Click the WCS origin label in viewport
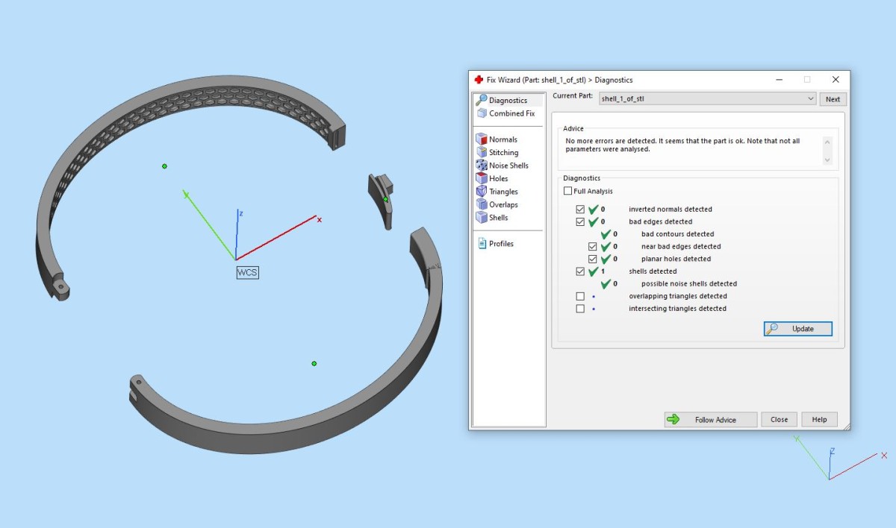The height and width of the screenshot is (528, 896). tap(247, 273)
